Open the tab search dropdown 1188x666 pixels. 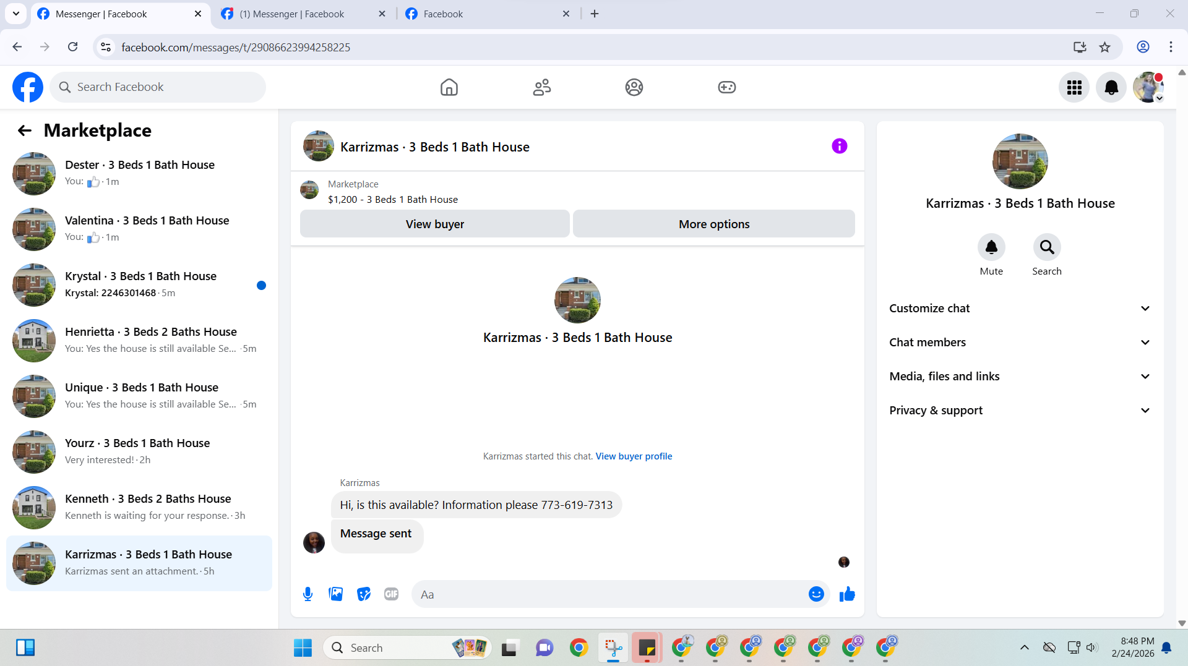coord(16,14)
